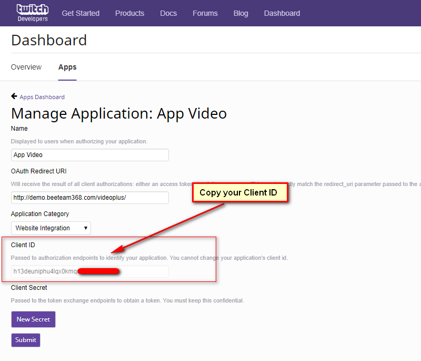Click the Submit button
The width and height of the screenshot is (421, 361).
click(x=26, y=340)
